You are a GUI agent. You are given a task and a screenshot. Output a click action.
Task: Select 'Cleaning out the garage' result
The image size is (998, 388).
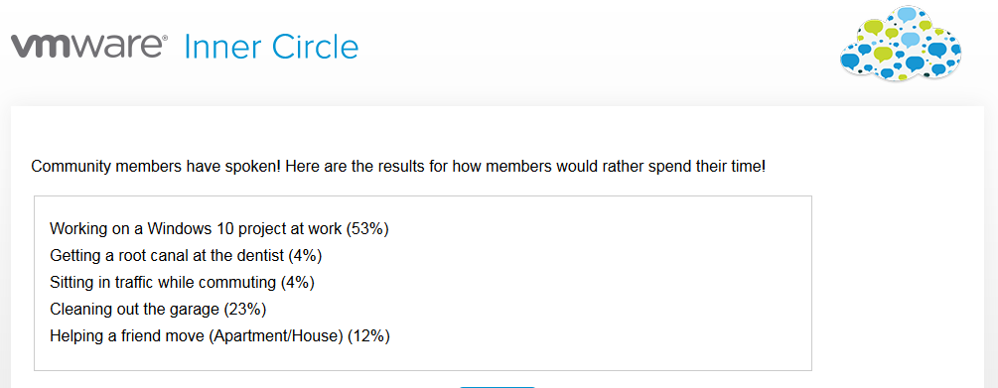(158, 309)
